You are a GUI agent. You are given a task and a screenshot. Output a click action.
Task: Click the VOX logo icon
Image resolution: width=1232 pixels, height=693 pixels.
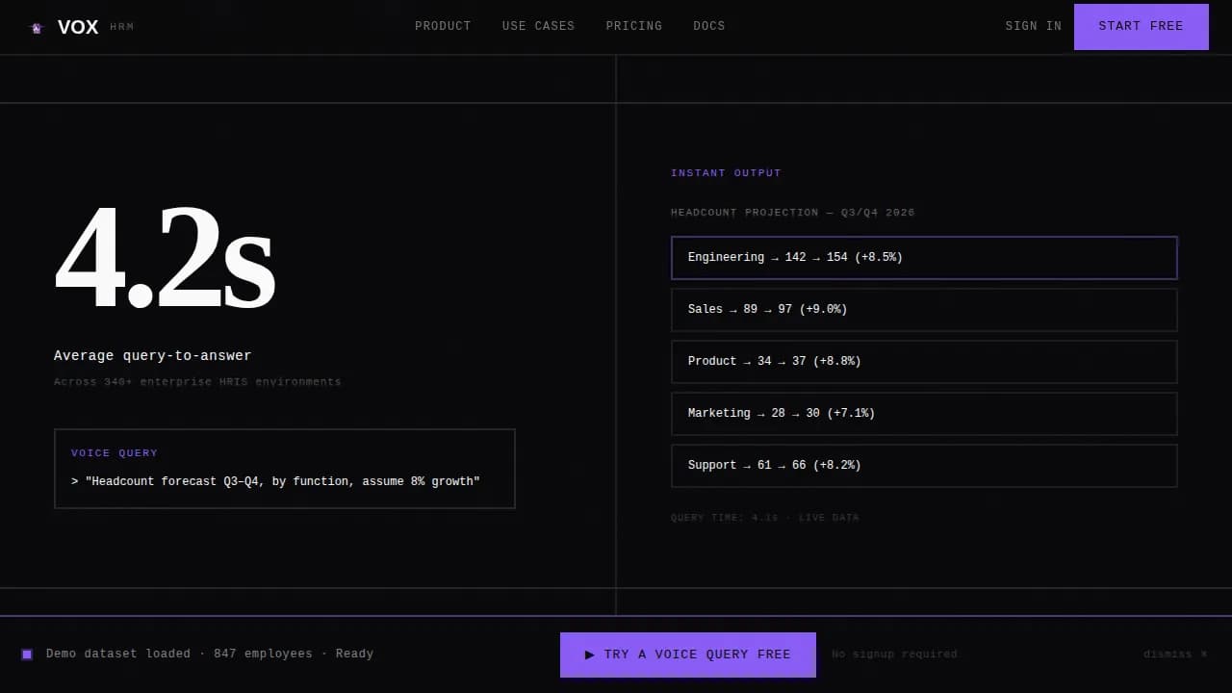[37, 28]
